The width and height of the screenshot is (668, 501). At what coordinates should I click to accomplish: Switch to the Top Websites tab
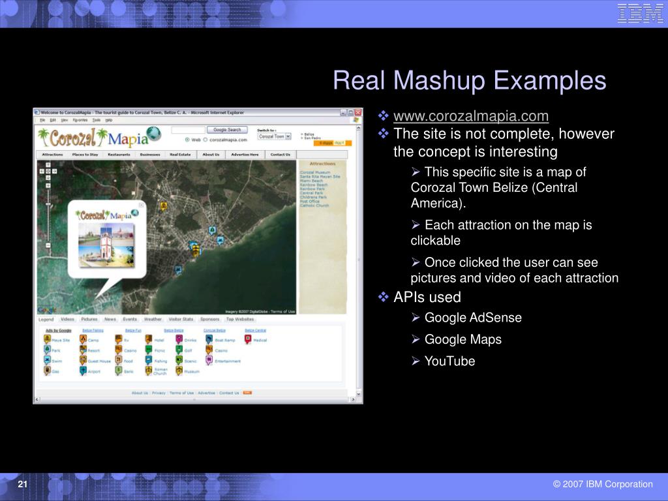pos(240,319)
